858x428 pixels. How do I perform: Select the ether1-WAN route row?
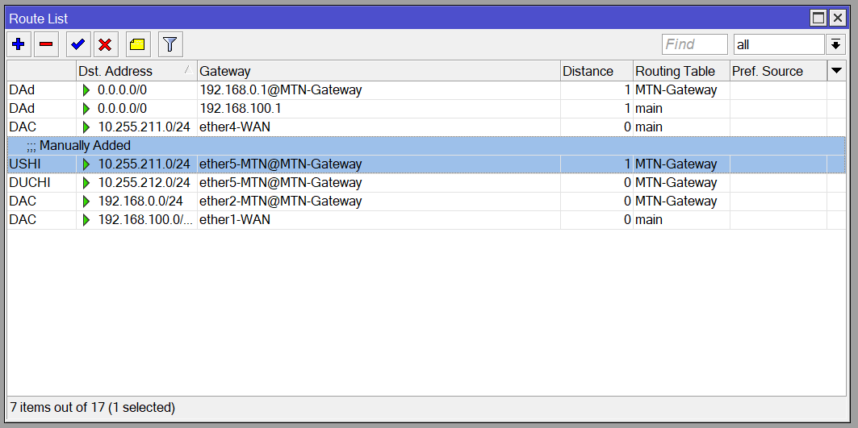426,220
